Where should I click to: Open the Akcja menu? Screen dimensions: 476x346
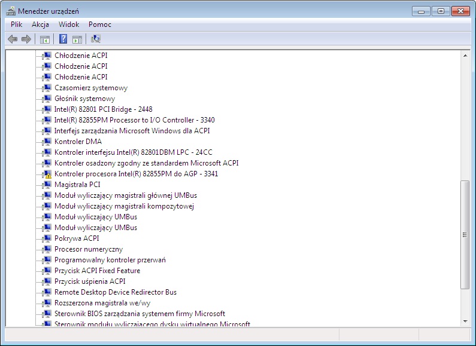pos(40,25)
